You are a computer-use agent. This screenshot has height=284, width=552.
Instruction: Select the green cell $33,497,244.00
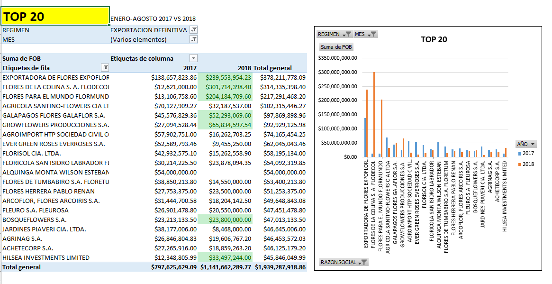(x=225, y=258)
